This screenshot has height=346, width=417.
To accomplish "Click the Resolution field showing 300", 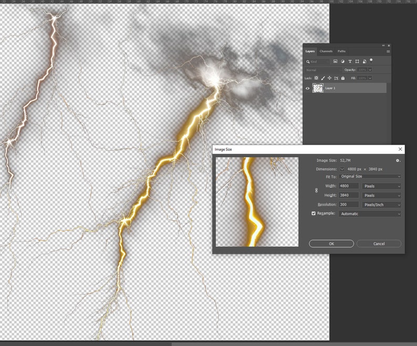I will [349, 204].
